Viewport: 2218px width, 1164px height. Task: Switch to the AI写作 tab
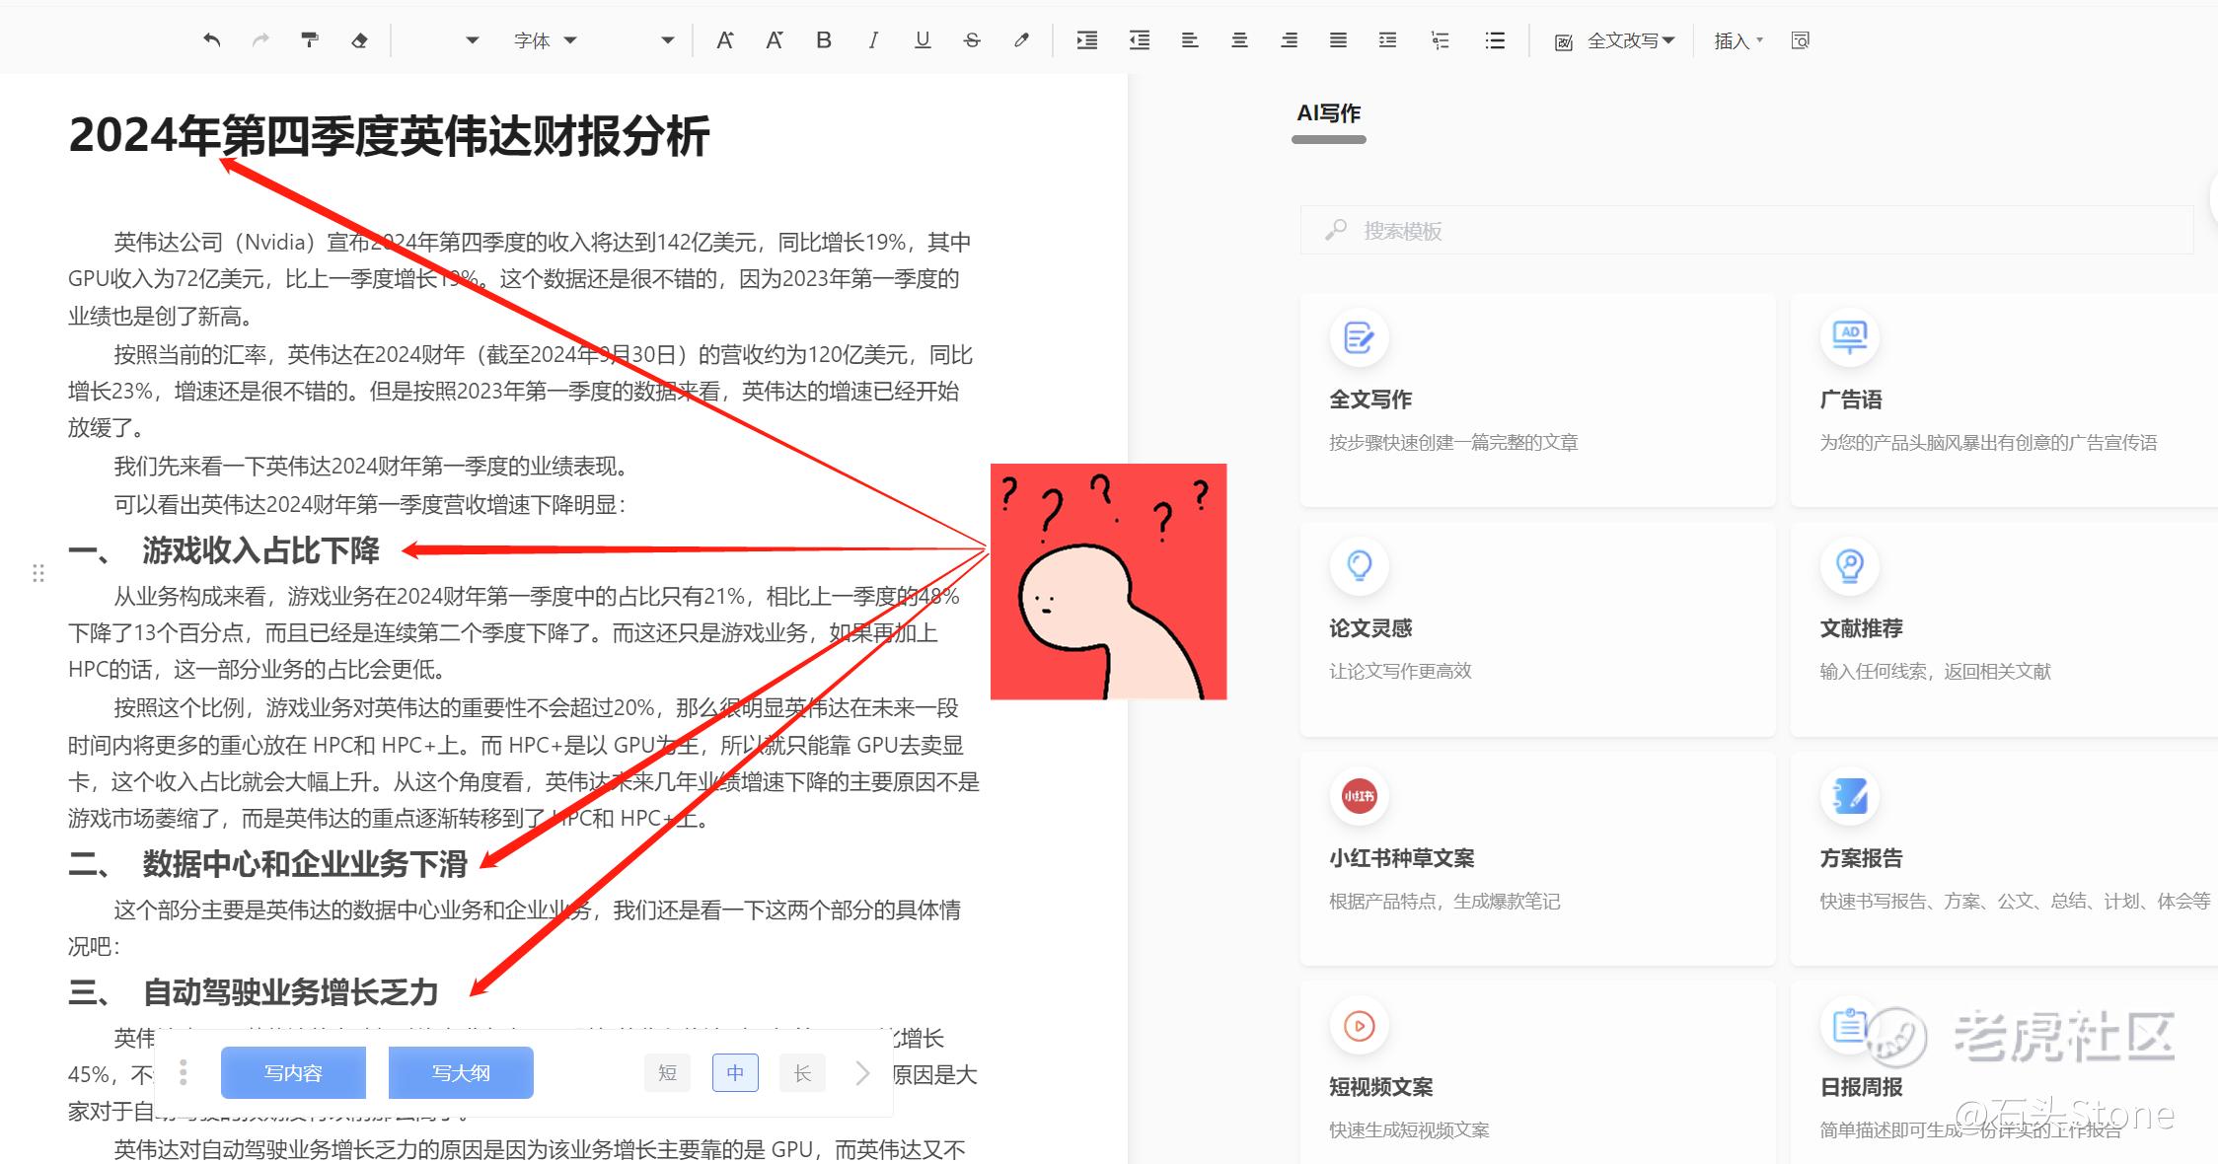[x=1328, y=114]
